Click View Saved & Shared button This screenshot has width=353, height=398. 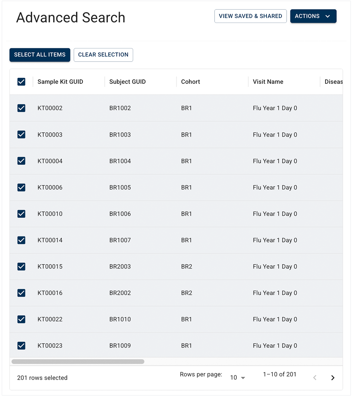(x=250, y=16)
